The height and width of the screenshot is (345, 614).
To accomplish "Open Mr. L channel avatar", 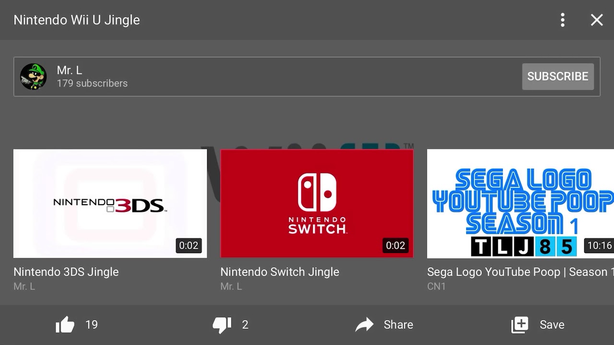I will 33,77.
